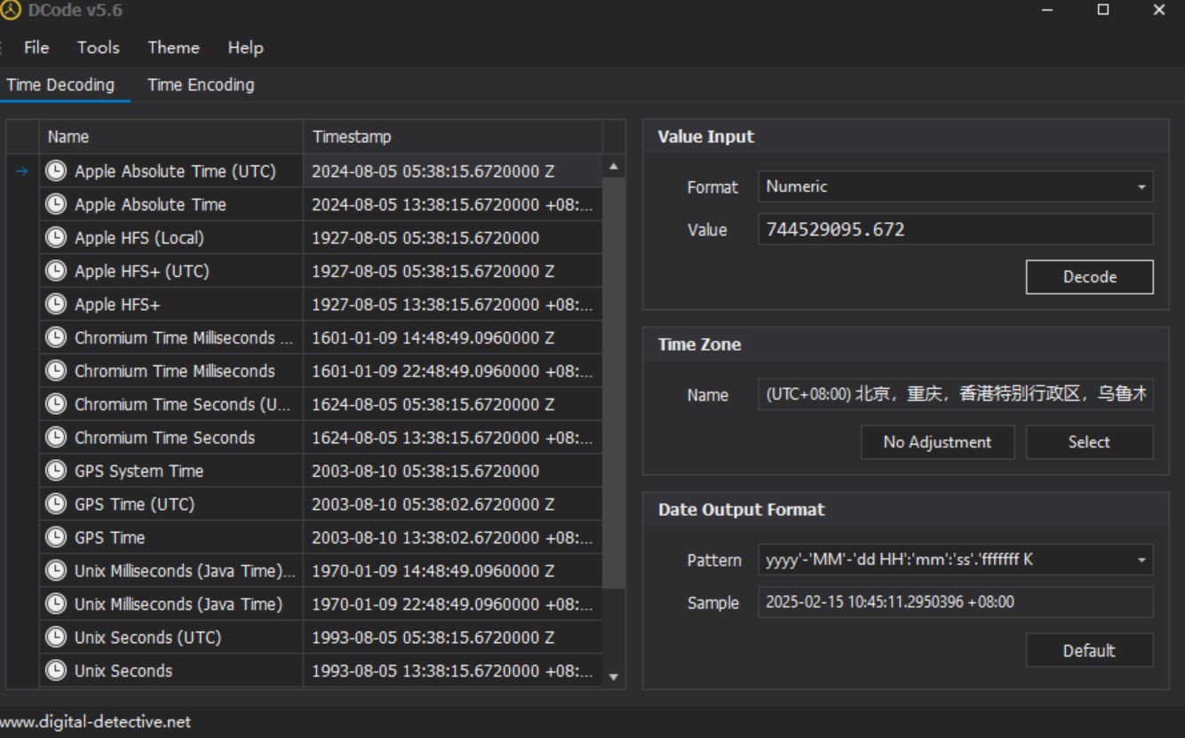Click the clock icon beside Unix Seconds (UTC)
The height and width of the screenshot is (738, 1185).
pyautogui.click(x=56, y=638)
